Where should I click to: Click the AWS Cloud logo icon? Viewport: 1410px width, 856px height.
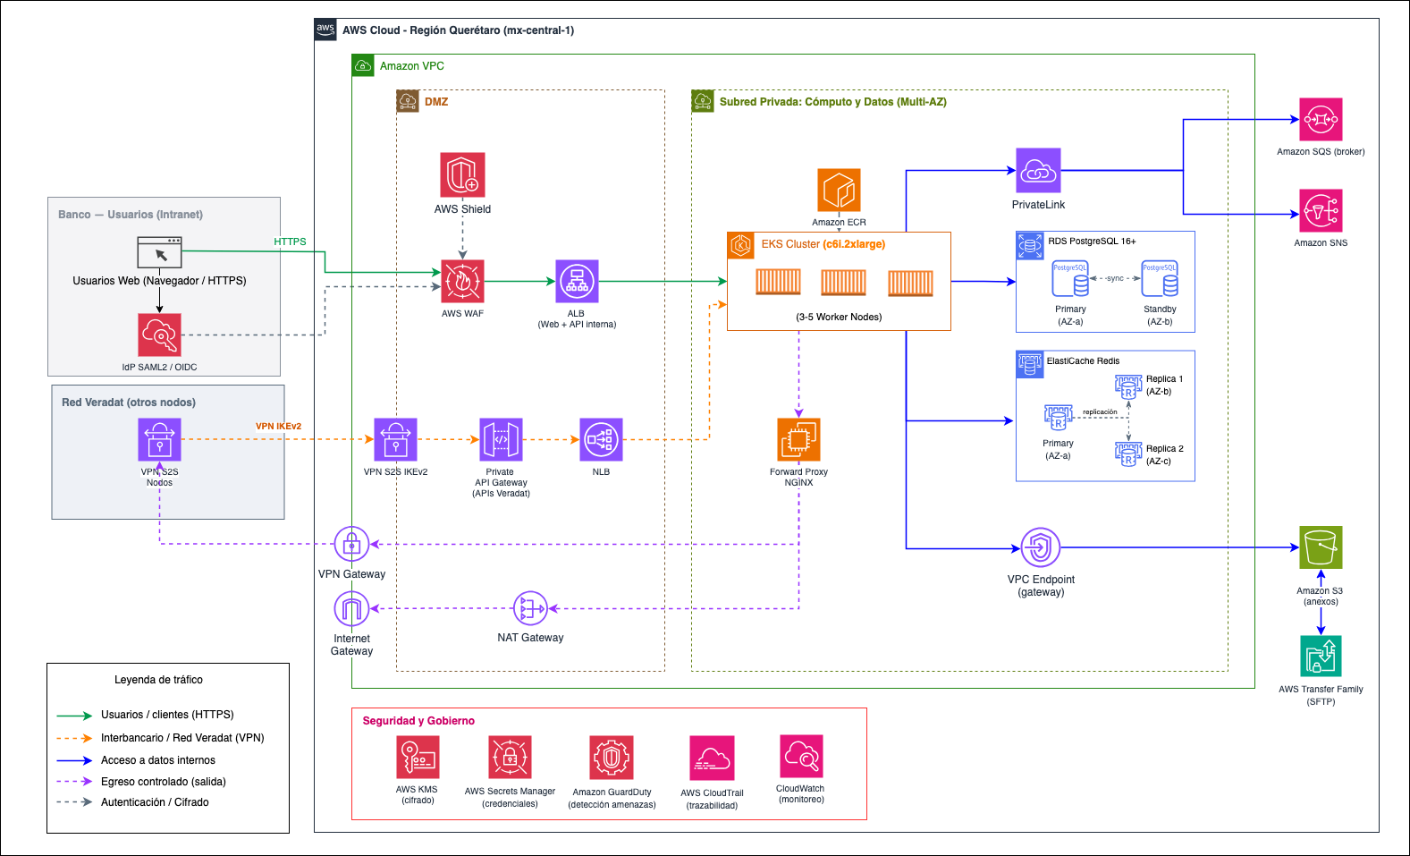[325, 30]
